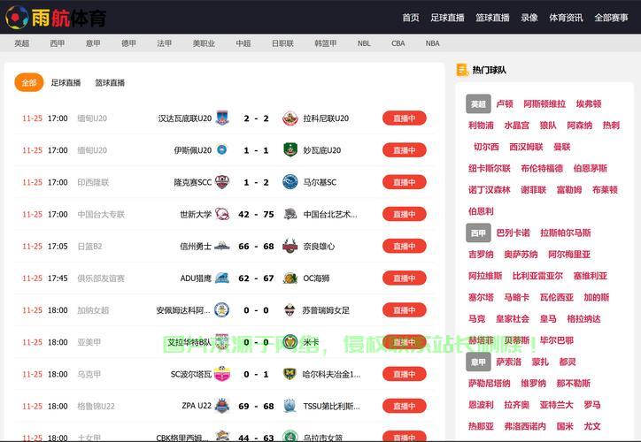
Task: Switch to 篮球直播 filter tab
Action: (110, 83)
